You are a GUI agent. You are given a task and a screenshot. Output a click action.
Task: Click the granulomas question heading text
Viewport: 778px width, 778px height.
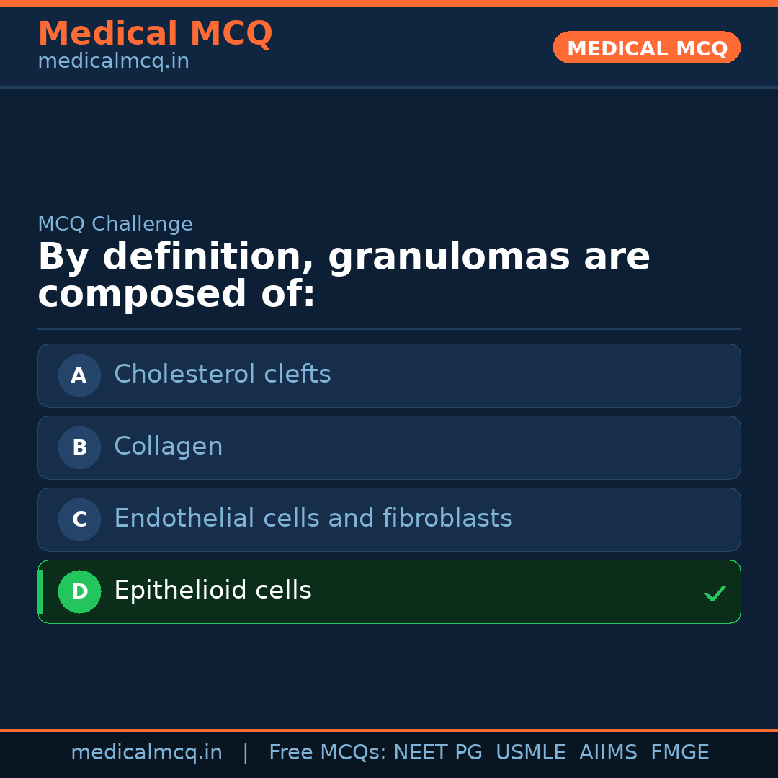(344, 276)
